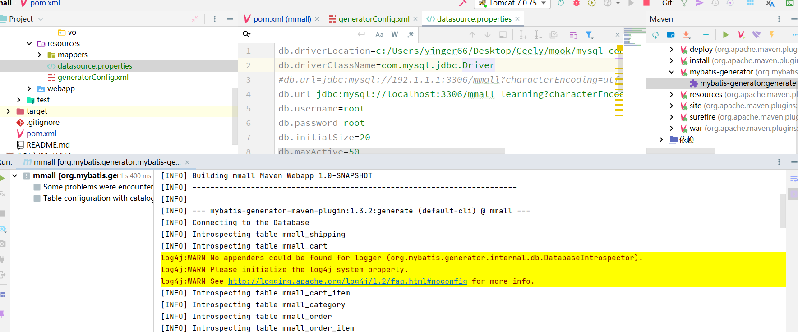This screenshot has height=332, width=798.
Task: Click Maven Generate Sources folder icon
Action: click(671, 35)
